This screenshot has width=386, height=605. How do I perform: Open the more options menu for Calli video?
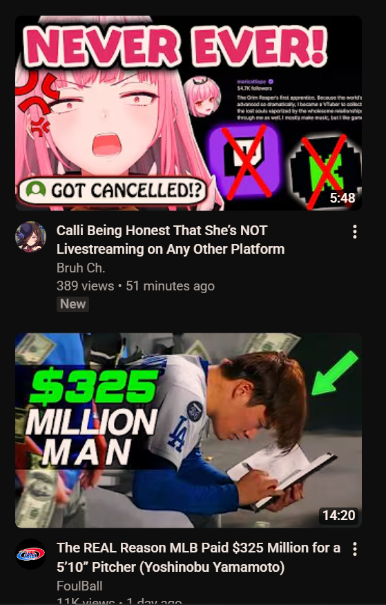354,232
